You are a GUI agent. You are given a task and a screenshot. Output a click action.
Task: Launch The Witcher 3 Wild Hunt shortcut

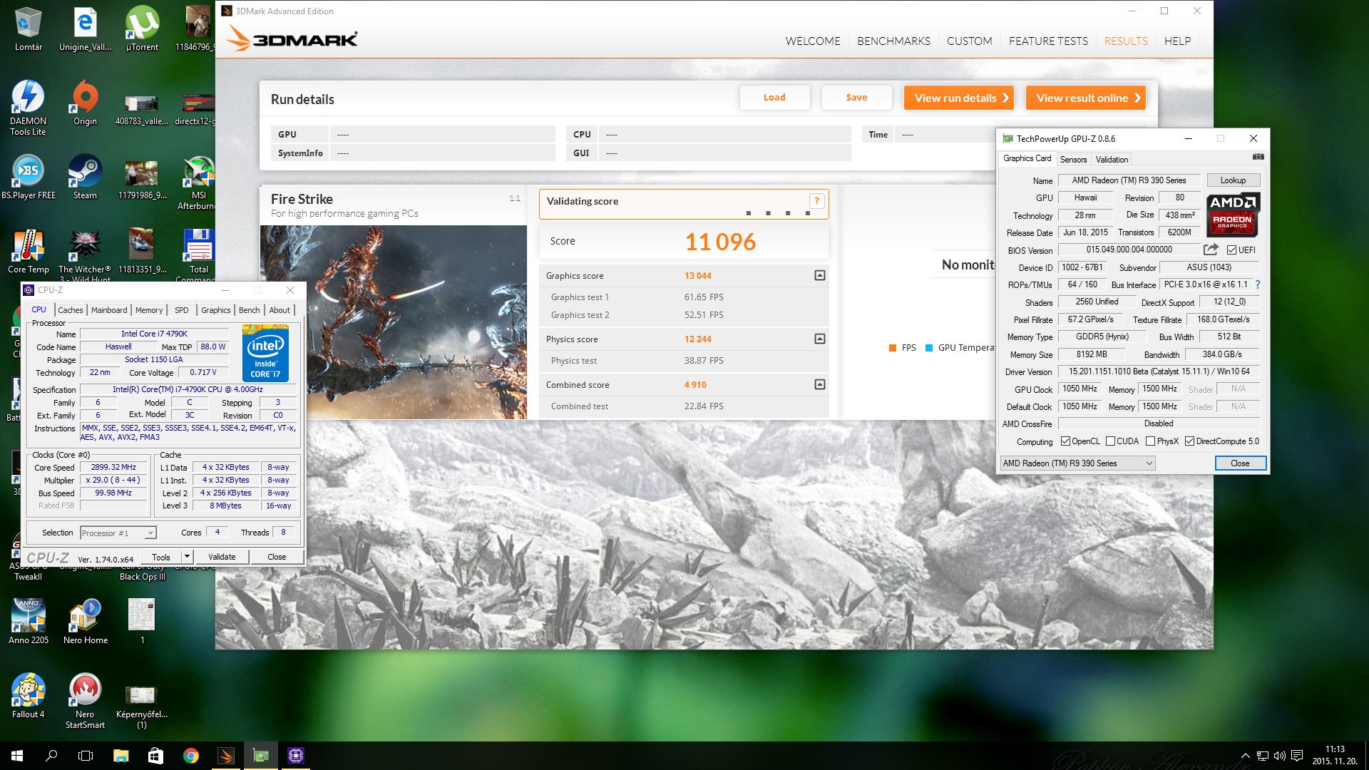point(85,255)
